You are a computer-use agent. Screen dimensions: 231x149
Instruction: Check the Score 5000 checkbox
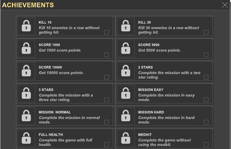[206, 55]
